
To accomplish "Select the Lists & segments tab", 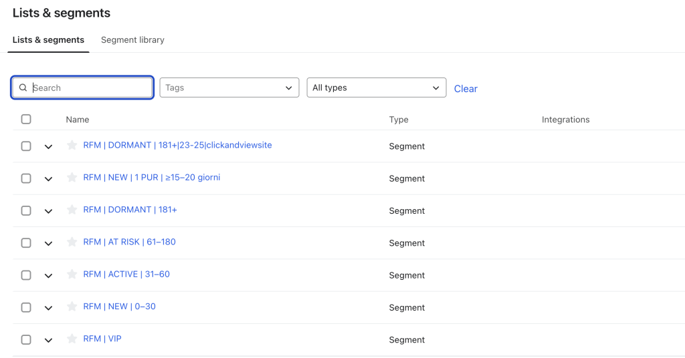I will (48, 39).
